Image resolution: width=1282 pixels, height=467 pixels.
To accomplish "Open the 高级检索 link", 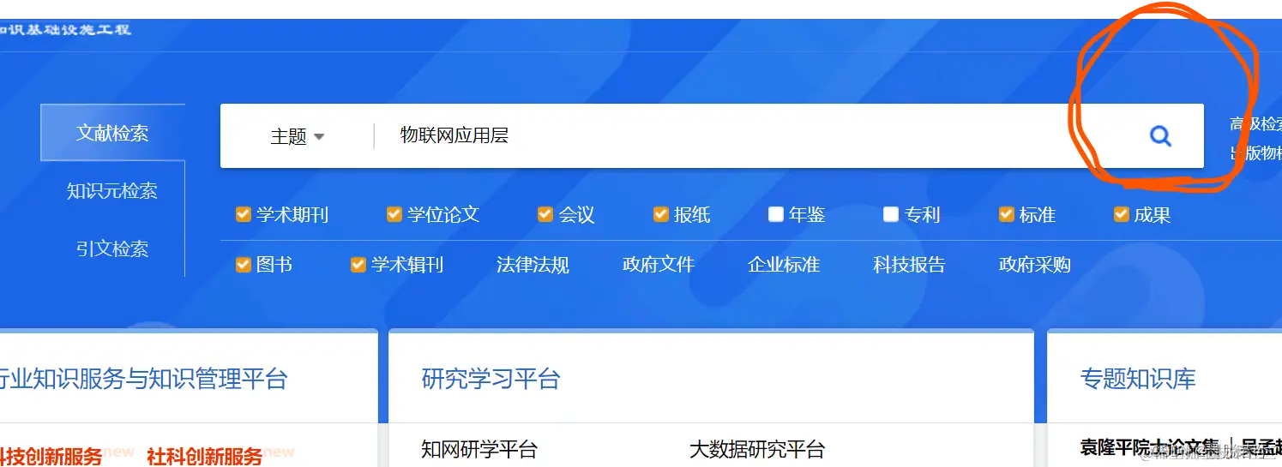I will [1255, 124].
